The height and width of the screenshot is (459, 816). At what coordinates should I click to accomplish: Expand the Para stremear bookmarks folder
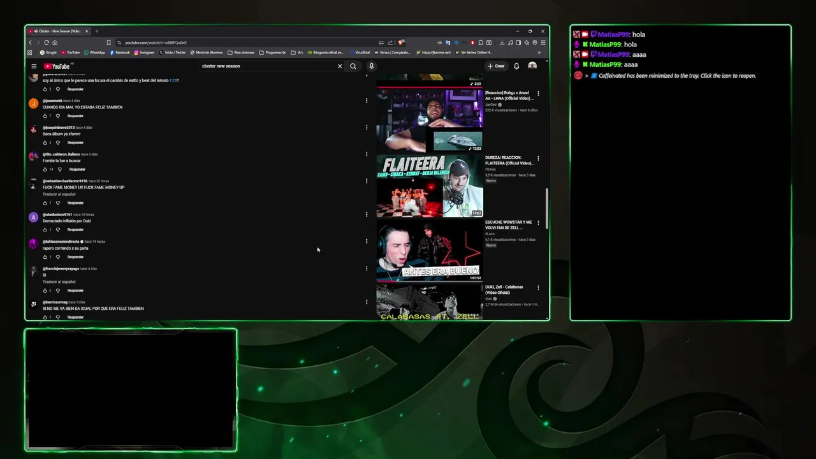[242, 53]
